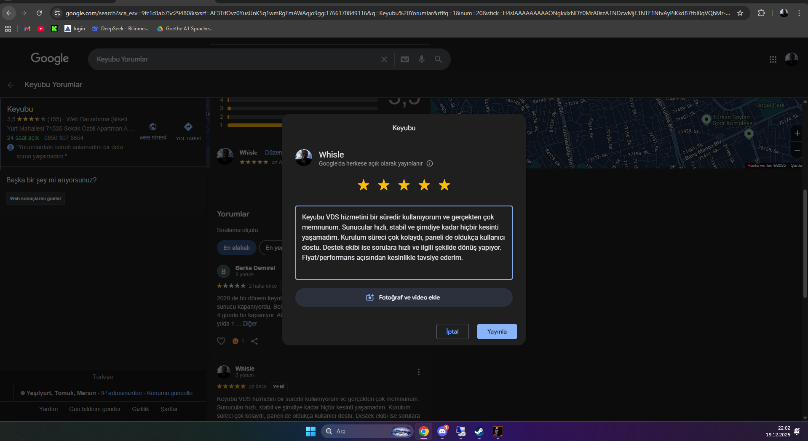808x441 pixels.
Task: Select the En alakalı sort chip
Action: tap(237, 248)
